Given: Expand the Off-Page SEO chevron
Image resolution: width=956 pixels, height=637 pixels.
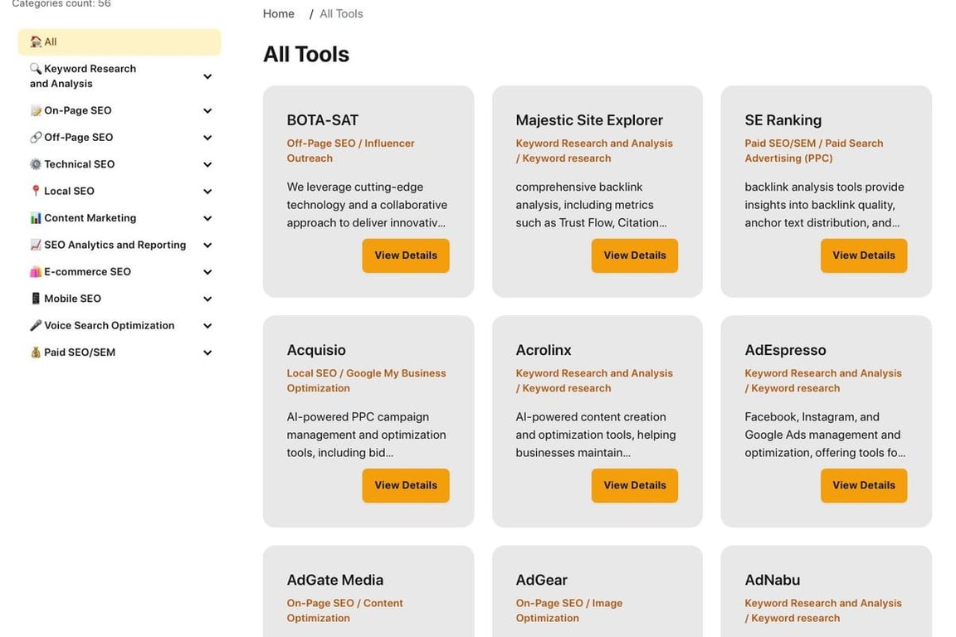Looking at the screenshot, I should tap(207, 137).
